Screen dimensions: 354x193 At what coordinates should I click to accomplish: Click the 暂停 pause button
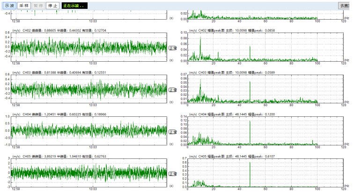(x=38, y=6)
